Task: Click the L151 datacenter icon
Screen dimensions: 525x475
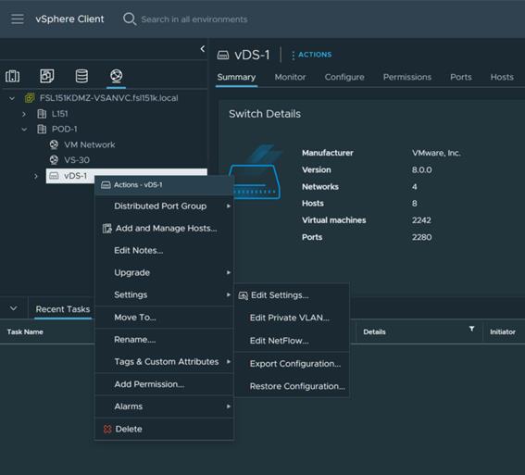Action: (42, 114)
